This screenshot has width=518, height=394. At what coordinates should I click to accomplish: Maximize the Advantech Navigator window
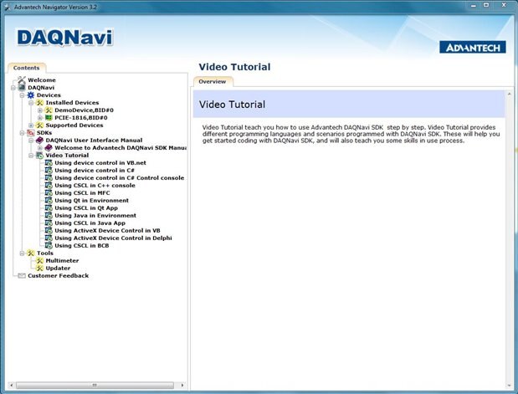coord(486,5)
